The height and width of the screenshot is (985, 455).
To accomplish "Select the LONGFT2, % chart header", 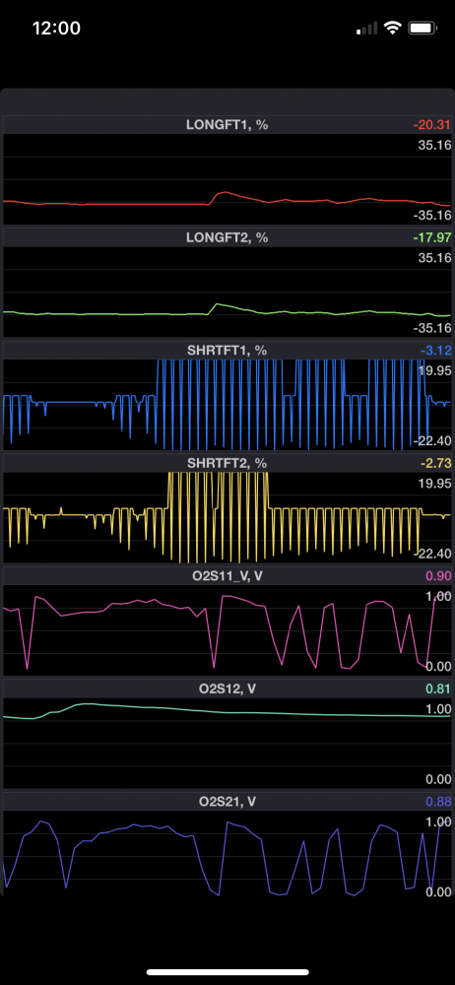I will (227, 237).
